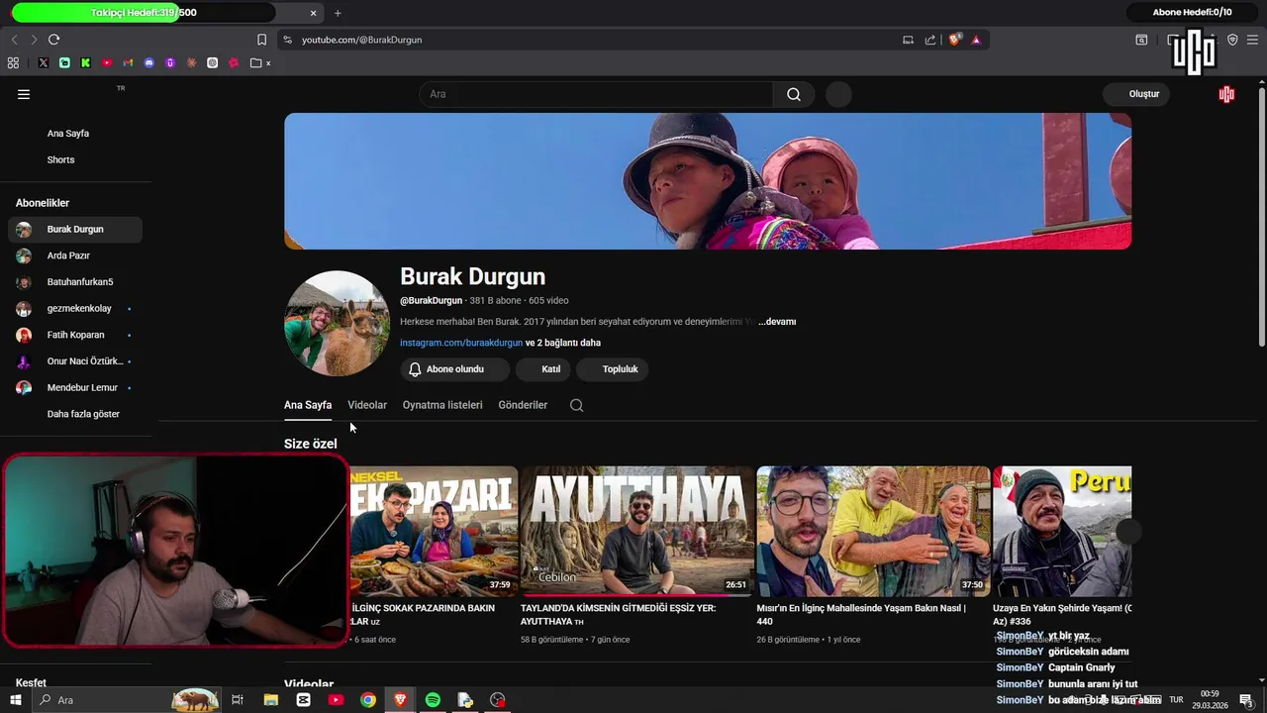Viewport: 1267px width, 713px height.
Task: Open ve 2 bağlantı daha links
Action: pyautogui.click(x=563, y=343)
